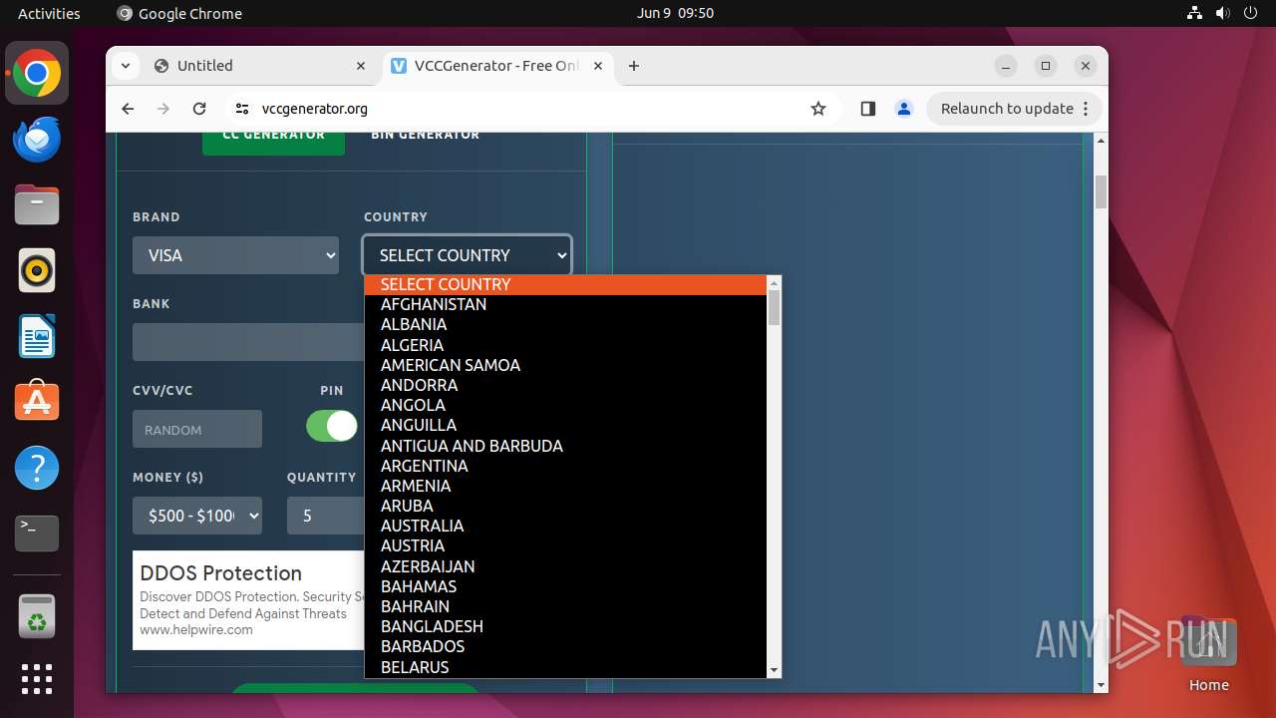This screenshot has height=718, width=1276.
Task: Choose BAHAMAS from the country list
Action: tap(565, 586)
